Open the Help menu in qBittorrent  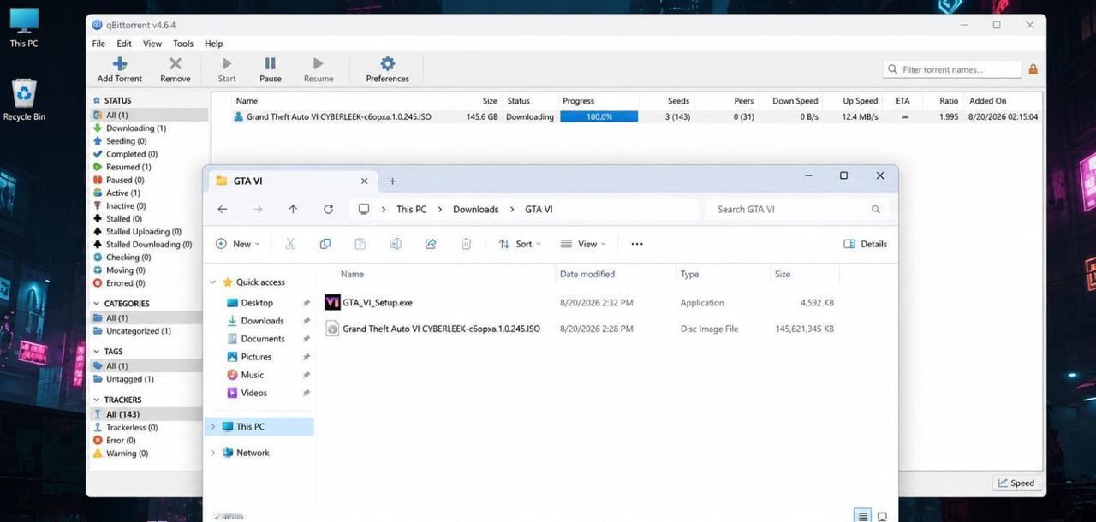(x=214, y=44)
